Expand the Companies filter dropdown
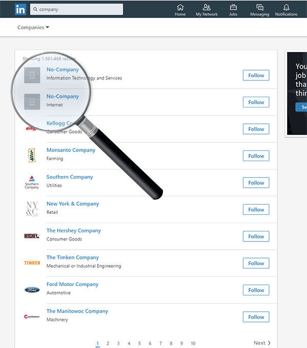 pos(33,27)
